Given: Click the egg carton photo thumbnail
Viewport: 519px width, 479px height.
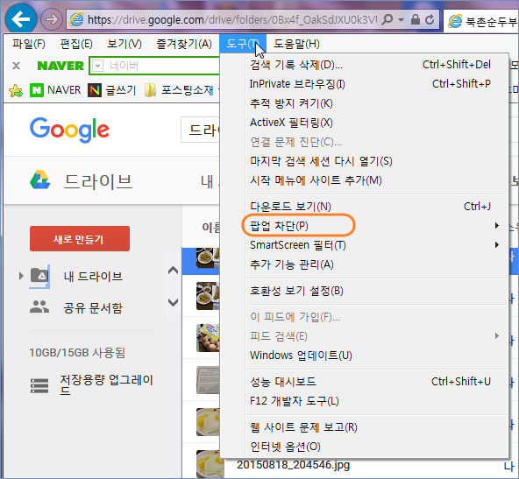Looking at the screenshot, I should (x=208, y=338).
